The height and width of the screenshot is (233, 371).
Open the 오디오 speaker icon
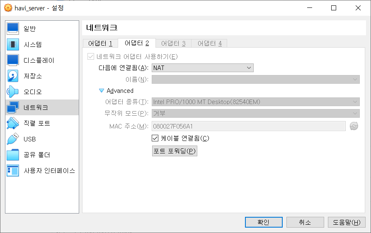(13, 92)
